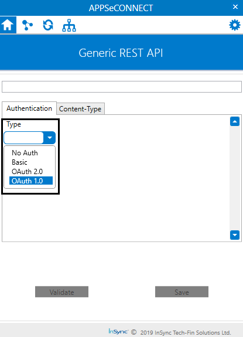This screenshot has height=337, width=243.
Task: Select OAuth 1.0 option
Action: [31, 181]
